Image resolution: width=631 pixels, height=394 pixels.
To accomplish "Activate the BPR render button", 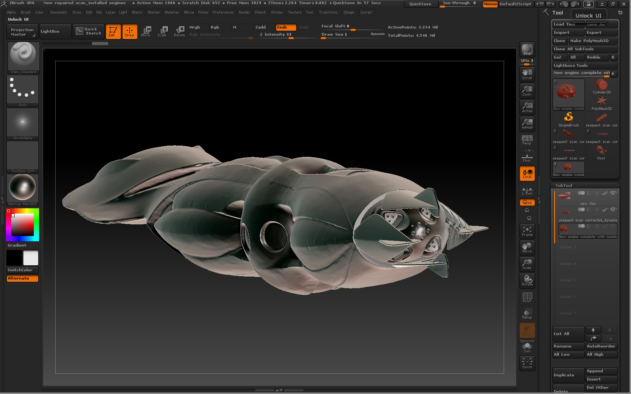I will [527, 50].
